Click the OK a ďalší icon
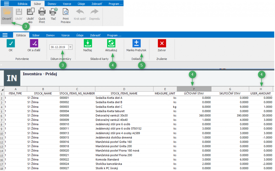Screen dimensions: 275x171 34,43
